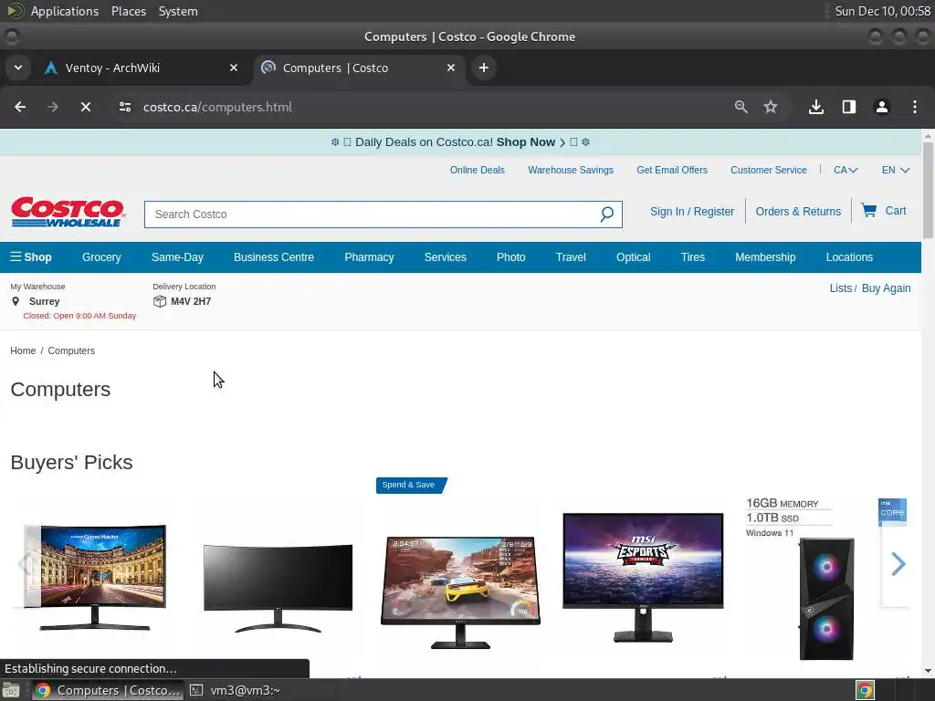Open Same-Day in navigation bar
Viewport: 935px width, 701px height.
[177, 257]
